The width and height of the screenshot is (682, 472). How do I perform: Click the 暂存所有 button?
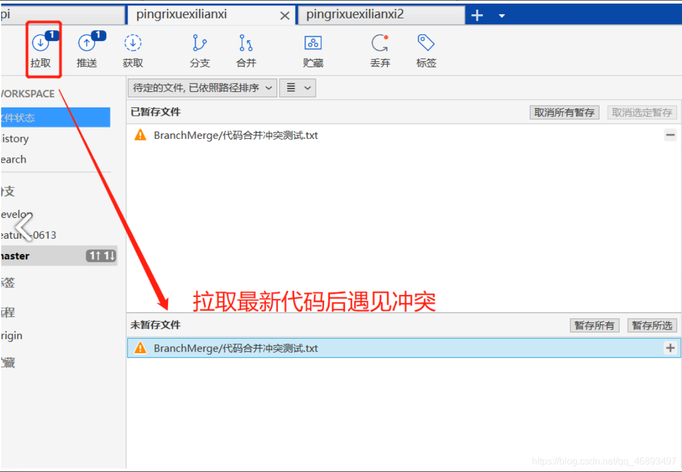click(594, 325)
